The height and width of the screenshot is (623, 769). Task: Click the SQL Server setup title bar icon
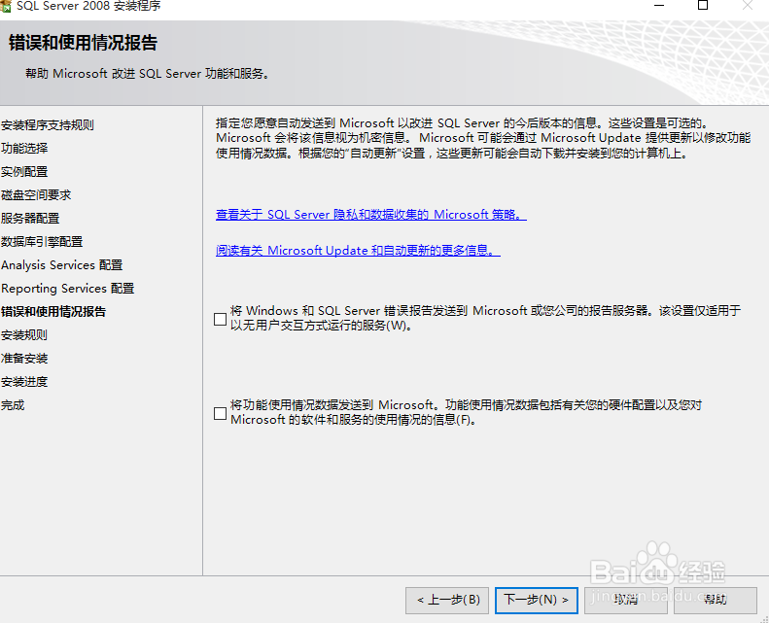tap(6, 6)
